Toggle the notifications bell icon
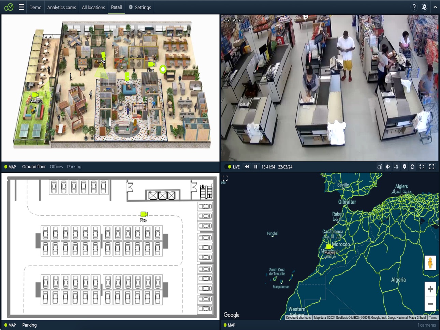Screen dimensions: 440x330 tap(424, 7)
